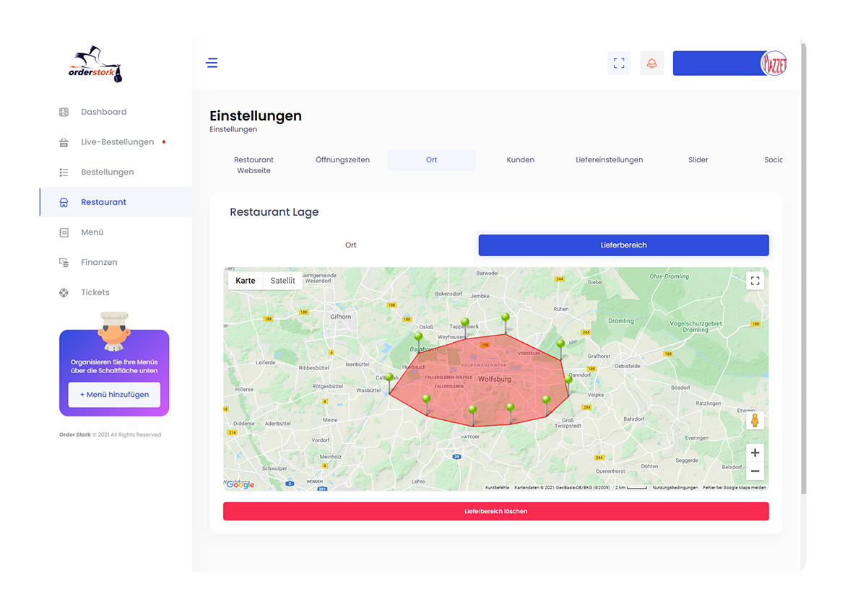Open the notification bell
The height and width of the screenshot is (612, 845).
[651, 63]
